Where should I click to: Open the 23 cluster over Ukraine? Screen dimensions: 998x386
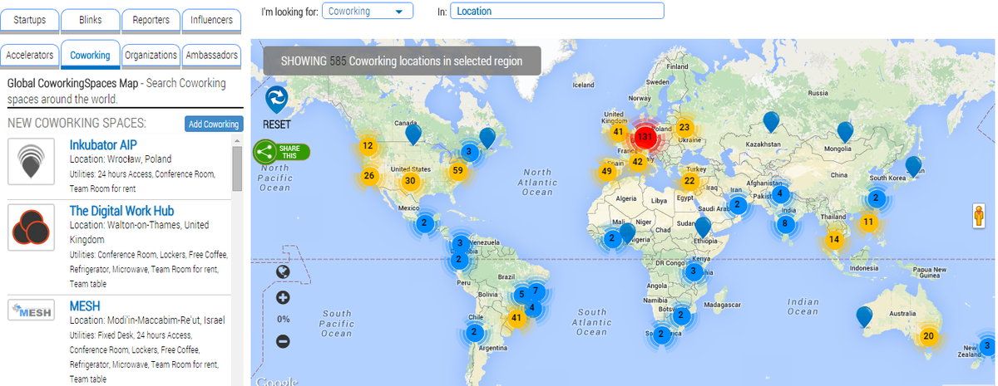click(684, 127)
